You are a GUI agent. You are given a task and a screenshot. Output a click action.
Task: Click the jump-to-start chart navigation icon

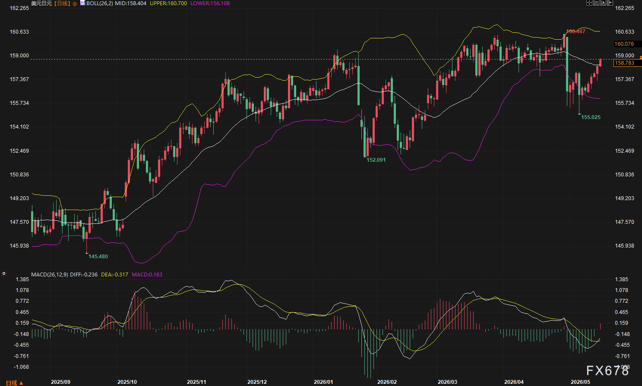point(596,3)
